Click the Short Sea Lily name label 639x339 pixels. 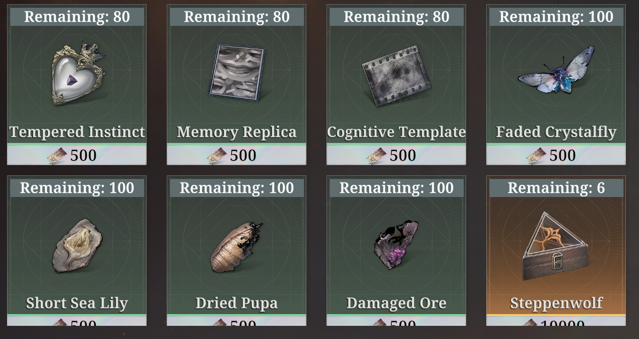[x=77, y=303]
